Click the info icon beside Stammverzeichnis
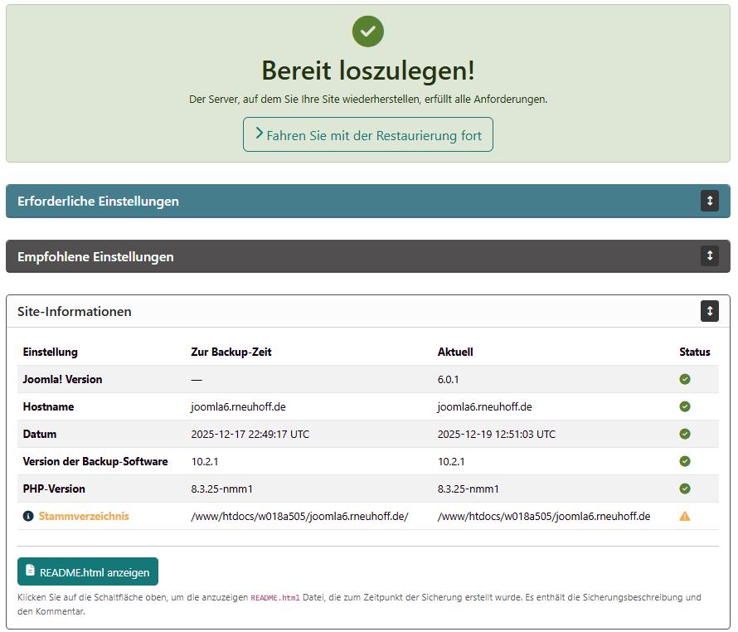 [28, 516]
